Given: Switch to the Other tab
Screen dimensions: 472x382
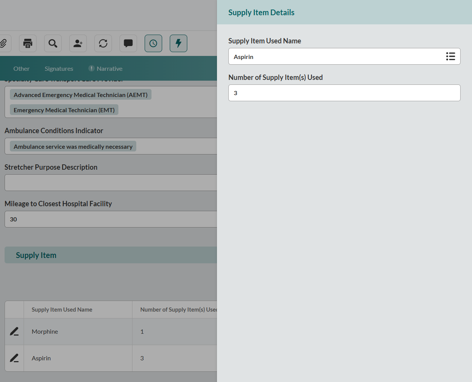Looking at the screenshot, I should 21,68.
